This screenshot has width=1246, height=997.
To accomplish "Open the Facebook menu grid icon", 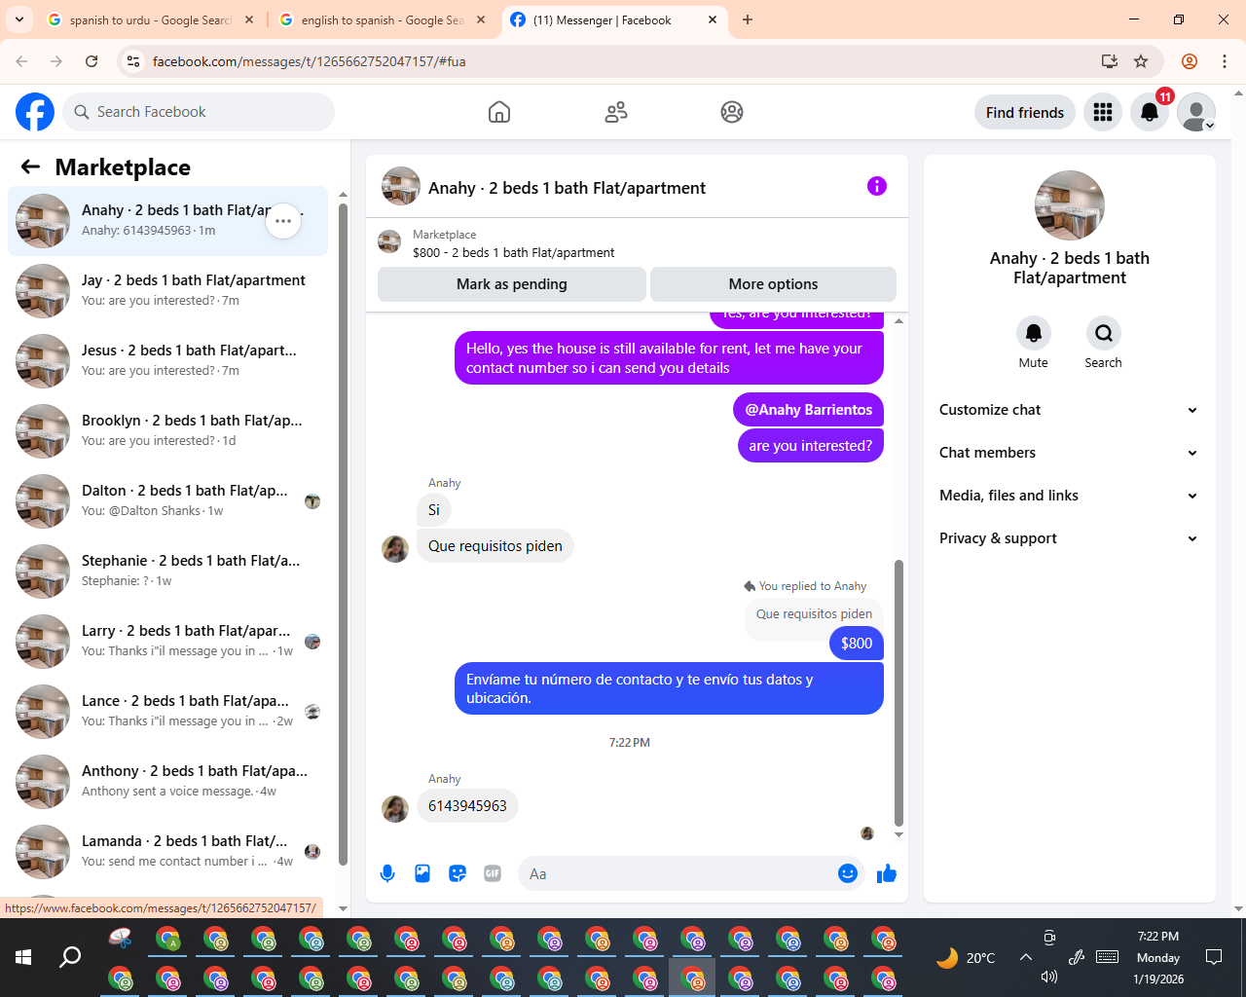I will 1103,112.
